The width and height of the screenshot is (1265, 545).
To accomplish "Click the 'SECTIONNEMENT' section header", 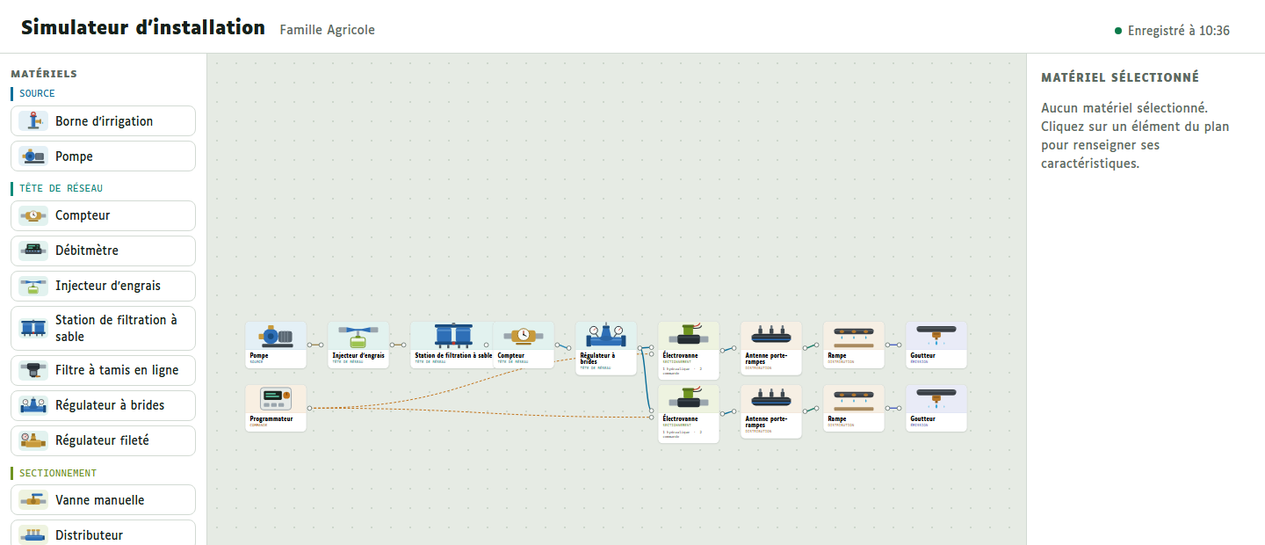I will 58,473.
